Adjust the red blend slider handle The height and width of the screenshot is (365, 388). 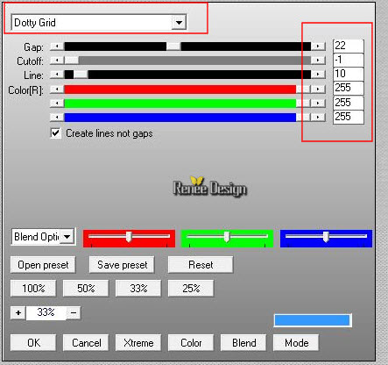(x=129, y=236)
